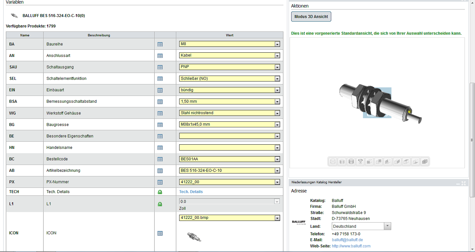Open the Bestellcode dropdown showing BES01AA

coord(230,159)
